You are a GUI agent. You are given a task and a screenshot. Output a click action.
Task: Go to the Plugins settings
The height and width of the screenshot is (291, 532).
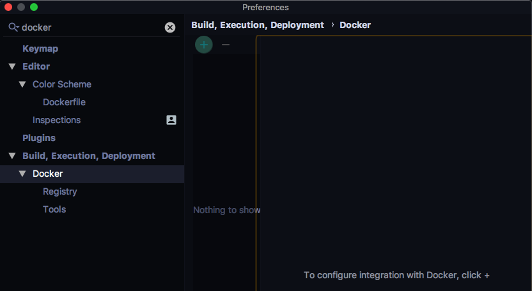pos(39,138)
